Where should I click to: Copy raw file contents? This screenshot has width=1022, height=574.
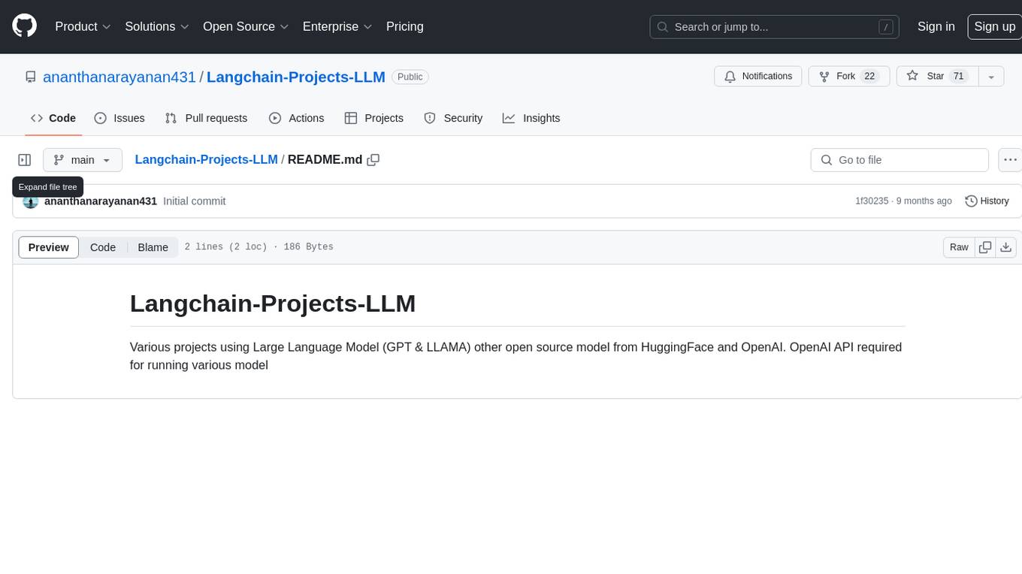[x=985, y=247]
